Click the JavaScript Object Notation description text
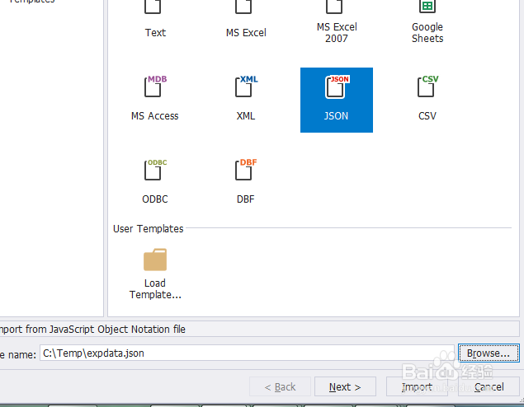 coord(92,330)
